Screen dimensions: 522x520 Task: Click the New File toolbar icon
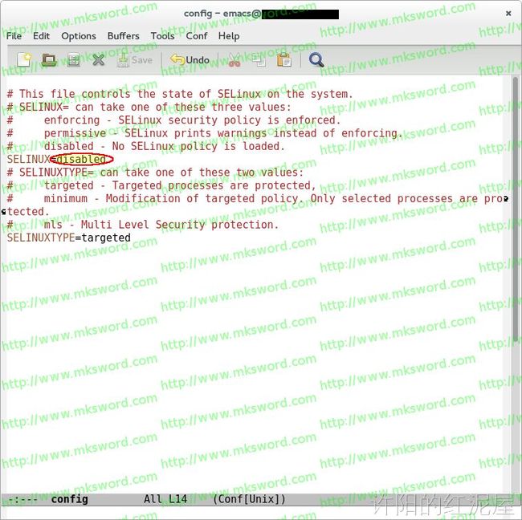[24, 60]
